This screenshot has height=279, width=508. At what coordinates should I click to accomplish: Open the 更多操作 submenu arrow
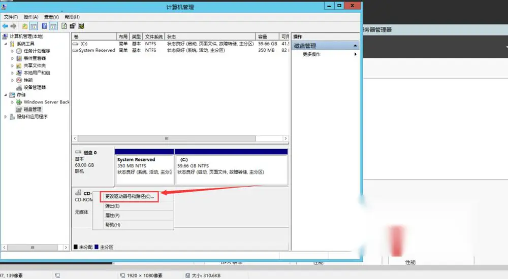356,54
